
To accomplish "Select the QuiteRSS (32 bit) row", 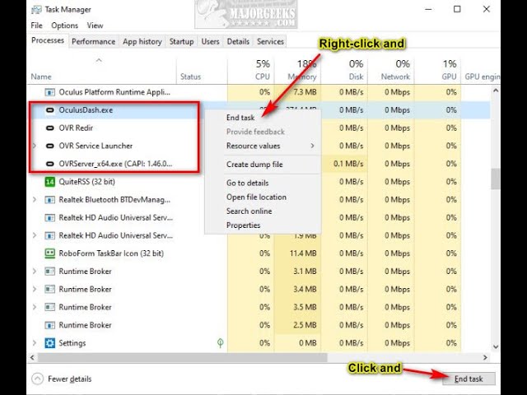I will click(259, 182).
